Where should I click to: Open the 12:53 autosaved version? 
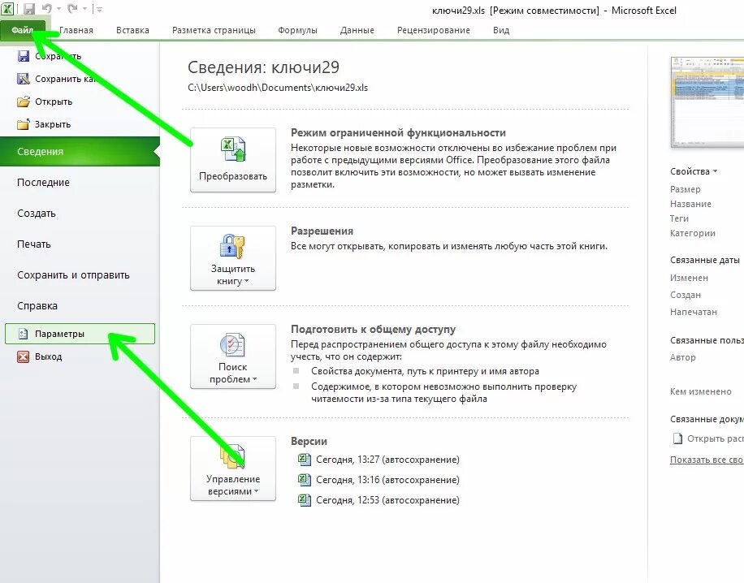[x=387, y=500]
